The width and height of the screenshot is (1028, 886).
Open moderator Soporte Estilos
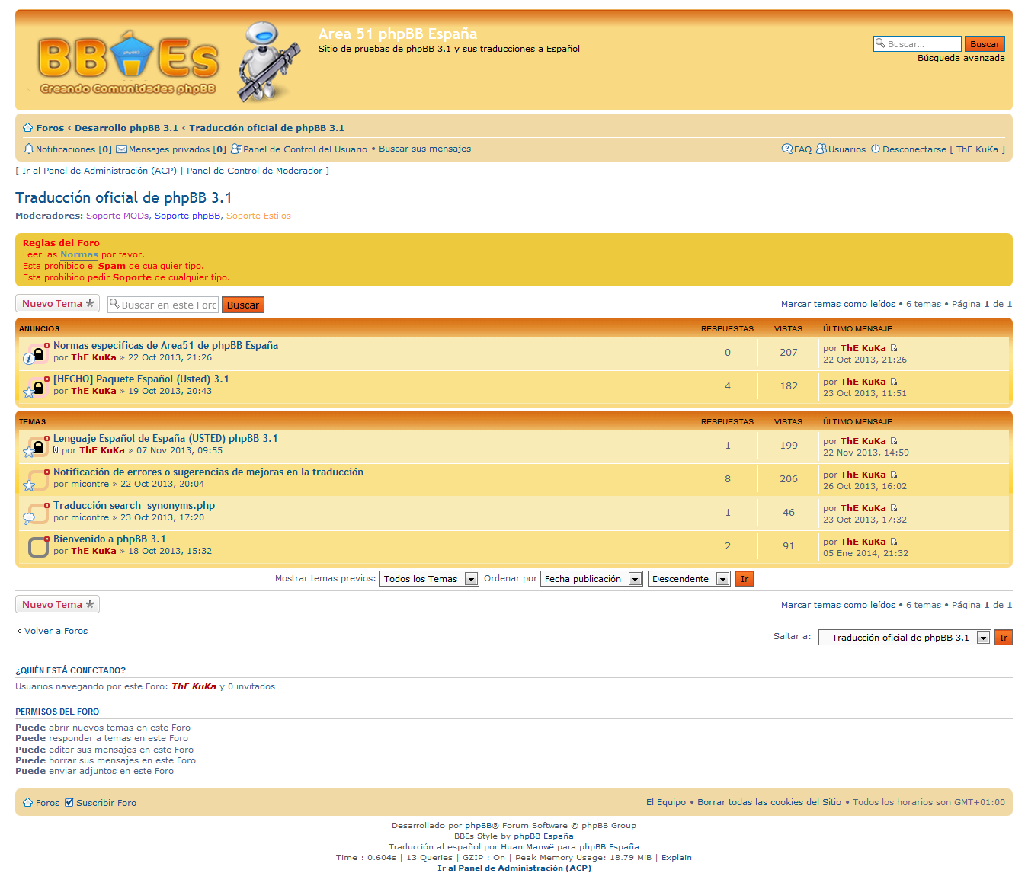click(x=258, y=216)
